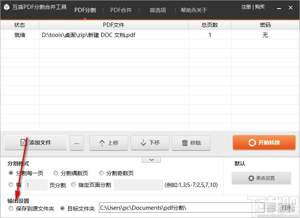Click the 添加文件 button
The image size is (300, 218).
tap(36, 142)
